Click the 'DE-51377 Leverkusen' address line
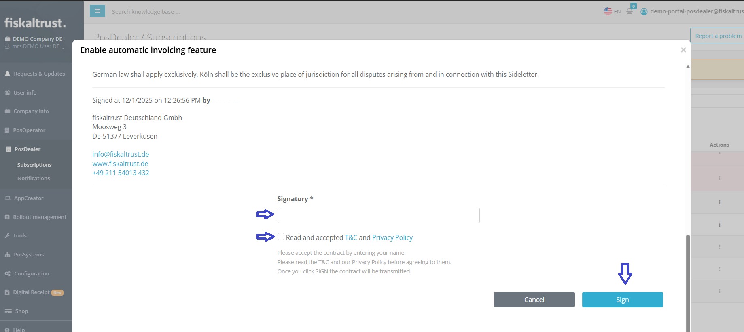This screenshot has width=744, height=332. pyautogui.click(x=125, y=136)
